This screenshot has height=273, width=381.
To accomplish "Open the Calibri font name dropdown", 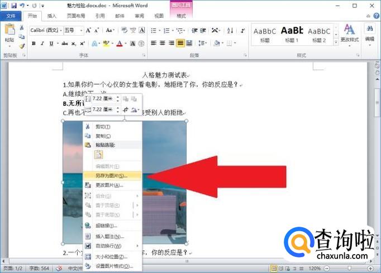I will tap(61, 31).
